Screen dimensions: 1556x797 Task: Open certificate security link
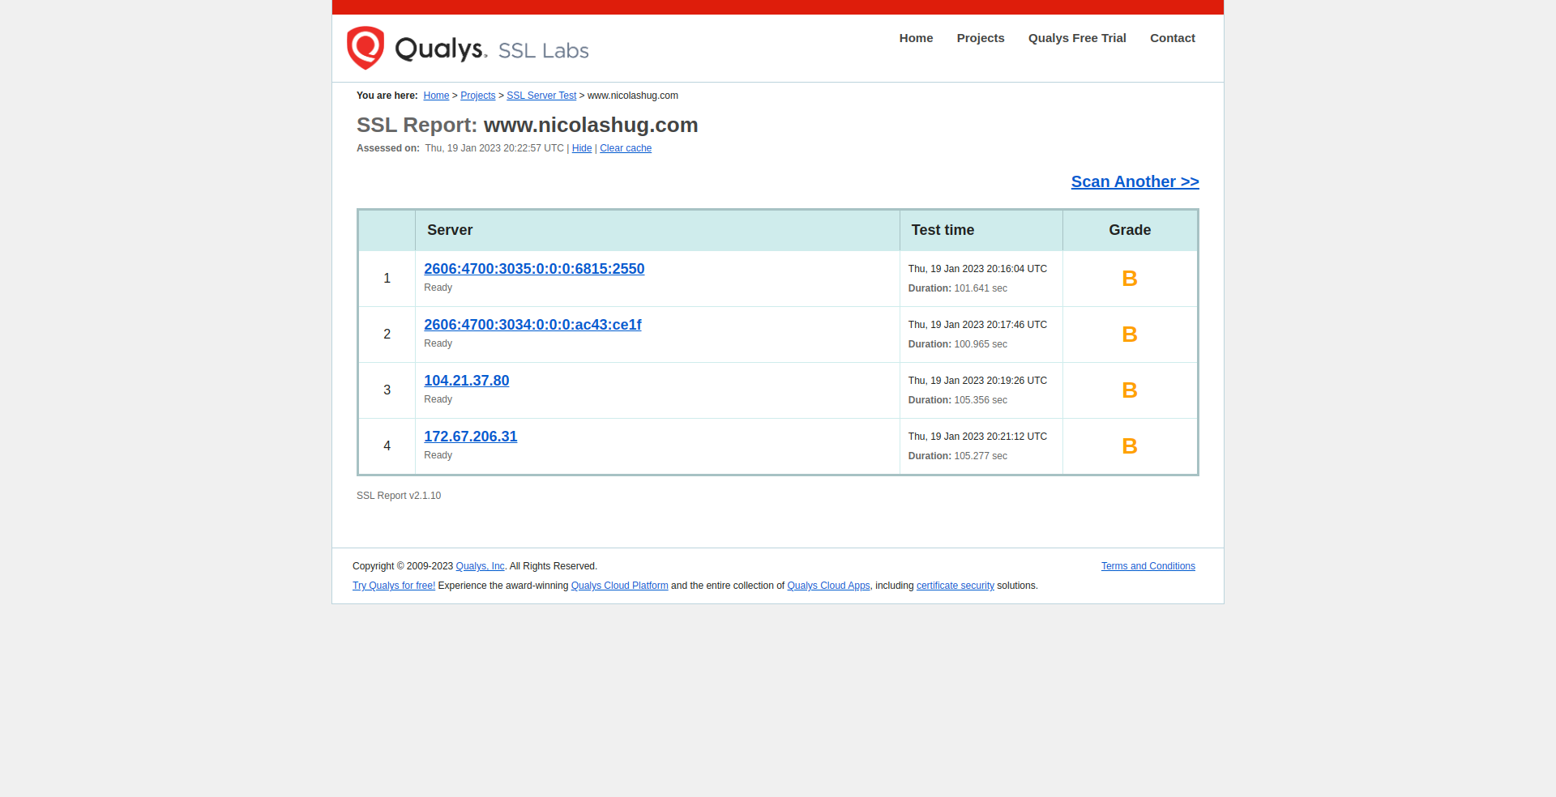coord(955,586)
